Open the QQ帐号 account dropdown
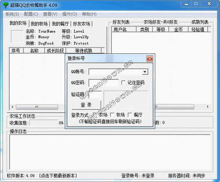Image resolution: width=220 pixels, height=182 pixels. (x=145, y=72)
